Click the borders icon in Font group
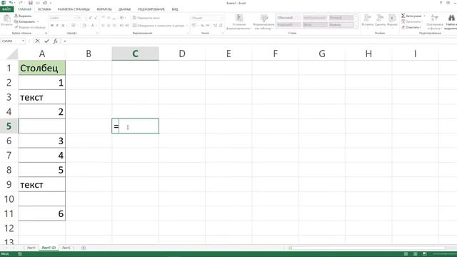457x257 pixels. pos(74,26)
